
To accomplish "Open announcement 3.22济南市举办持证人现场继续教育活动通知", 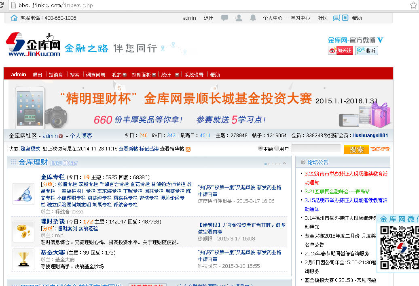I will pos(346,178).
